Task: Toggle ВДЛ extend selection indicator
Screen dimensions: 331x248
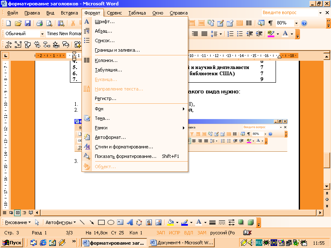Action: pos(189,233)
